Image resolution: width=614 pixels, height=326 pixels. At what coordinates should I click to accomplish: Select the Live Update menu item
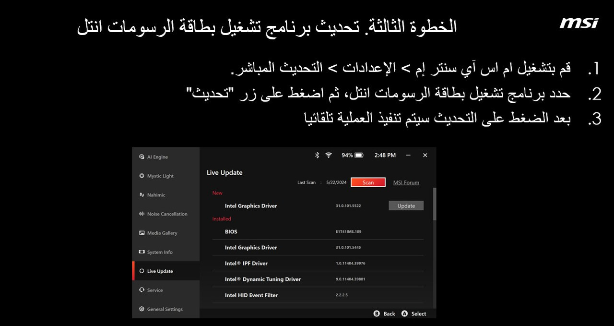pyautogui.click(x=166, y=271)
